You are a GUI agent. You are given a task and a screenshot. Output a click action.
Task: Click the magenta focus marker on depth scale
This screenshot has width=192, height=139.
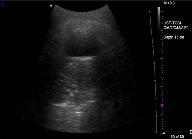point(162,105)
